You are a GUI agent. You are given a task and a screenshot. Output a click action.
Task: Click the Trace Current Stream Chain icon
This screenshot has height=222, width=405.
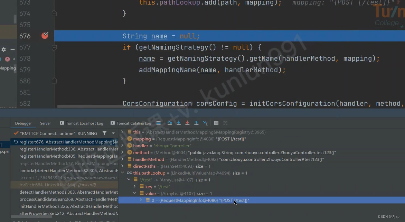pos(226,123)
